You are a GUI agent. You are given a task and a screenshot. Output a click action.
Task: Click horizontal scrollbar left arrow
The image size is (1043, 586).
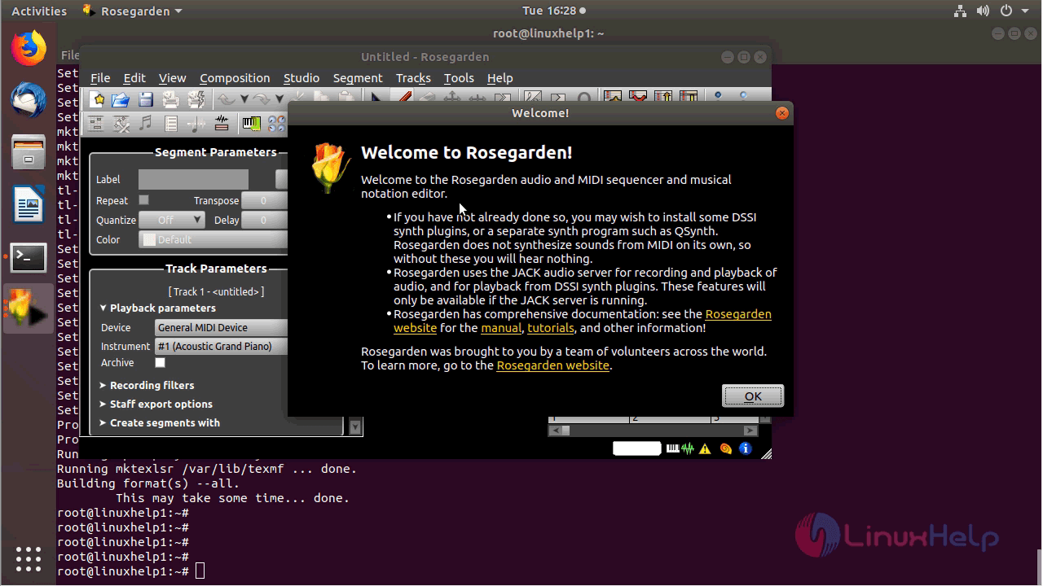(556, 431)
